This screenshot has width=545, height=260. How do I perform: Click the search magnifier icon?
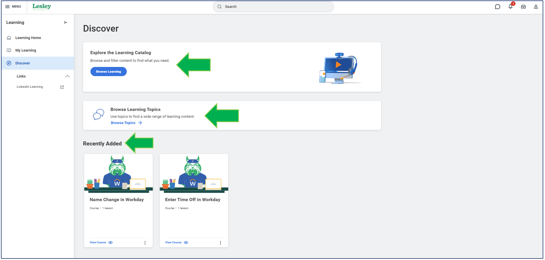220,7
